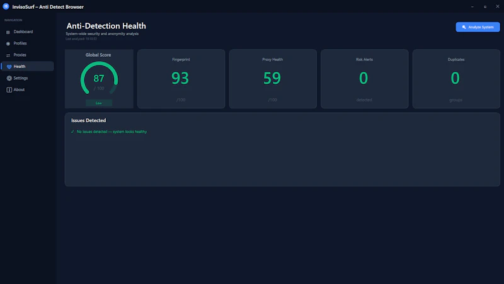Click the Global Score circular gauge

point(99,78)
